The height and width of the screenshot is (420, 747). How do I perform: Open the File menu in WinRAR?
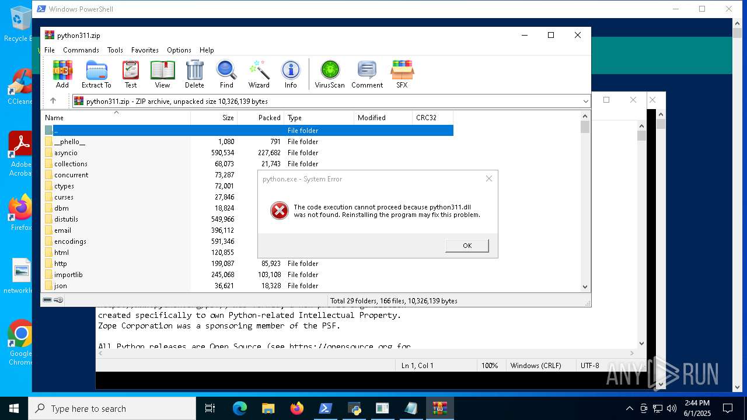(50, 50)
